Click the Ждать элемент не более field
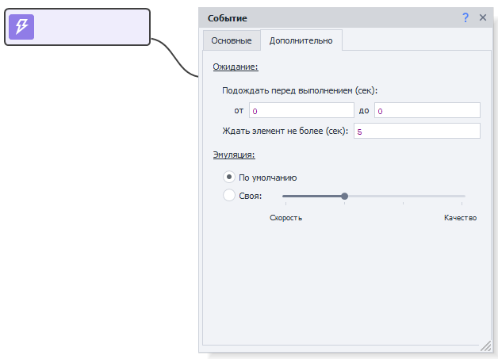 coord(416,131)
